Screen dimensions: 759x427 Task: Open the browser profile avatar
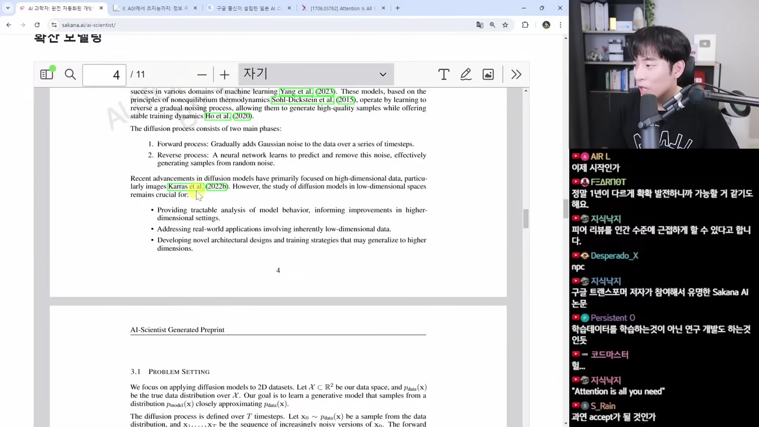546,25
